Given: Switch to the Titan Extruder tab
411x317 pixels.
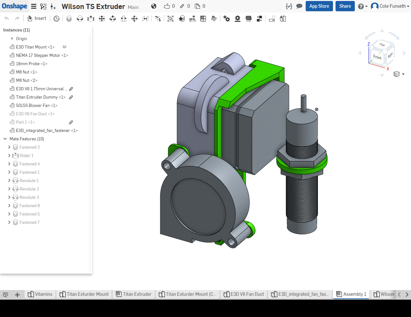Looking at the screenshot, I should [x=134, y=294].
